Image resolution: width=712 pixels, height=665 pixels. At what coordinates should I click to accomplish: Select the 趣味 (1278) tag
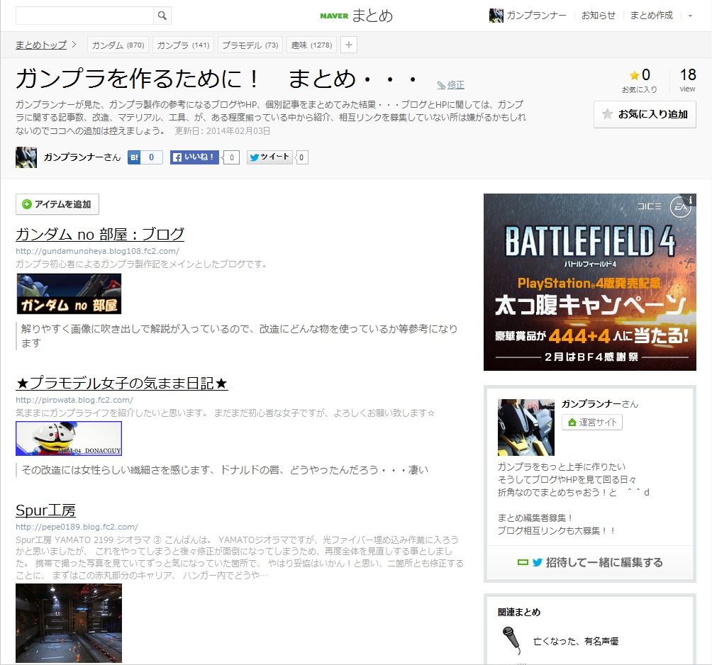point(311,45)
